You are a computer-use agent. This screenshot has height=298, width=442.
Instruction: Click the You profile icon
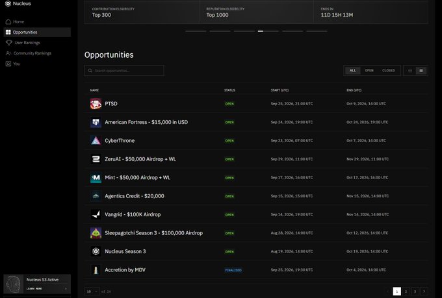point(8,64)
